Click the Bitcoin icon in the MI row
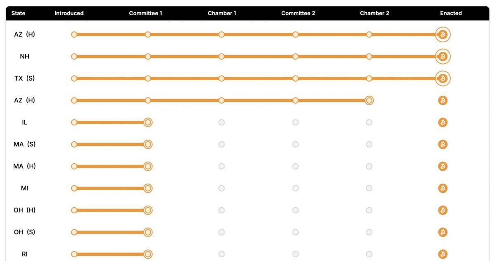 click(443, 188)
